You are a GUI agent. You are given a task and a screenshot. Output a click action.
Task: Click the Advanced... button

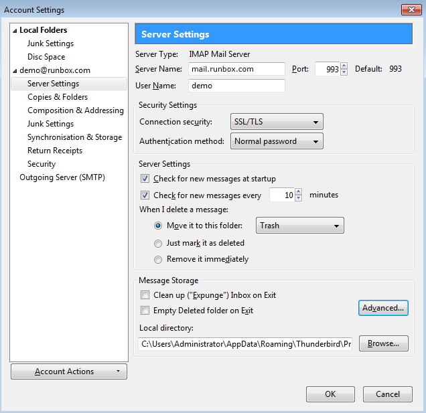(383, 308)
